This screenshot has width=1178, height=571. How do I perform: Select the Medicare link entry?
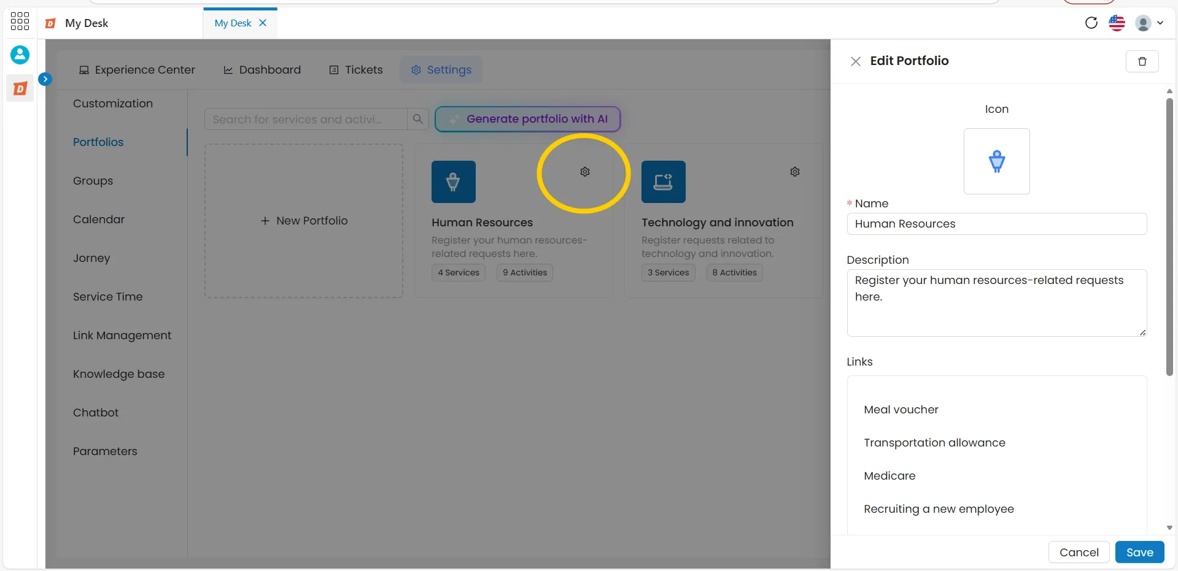coord(889,476)
